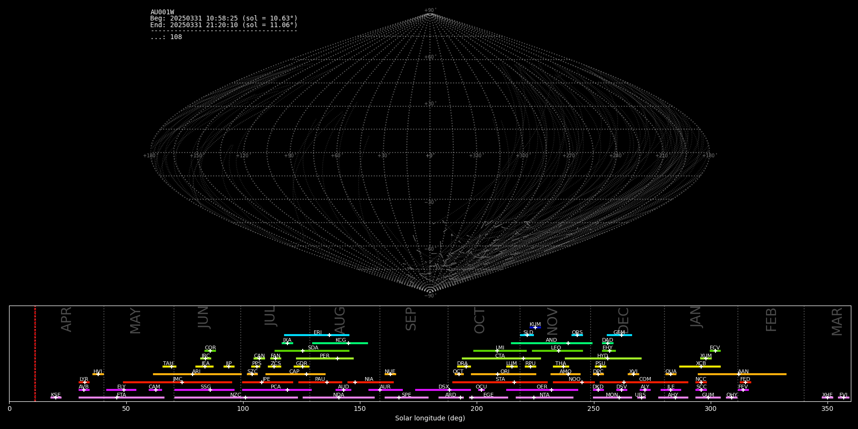Select the LEO shower green bar
This screenshot has height=429, width=858.
(x=557, y=351)
